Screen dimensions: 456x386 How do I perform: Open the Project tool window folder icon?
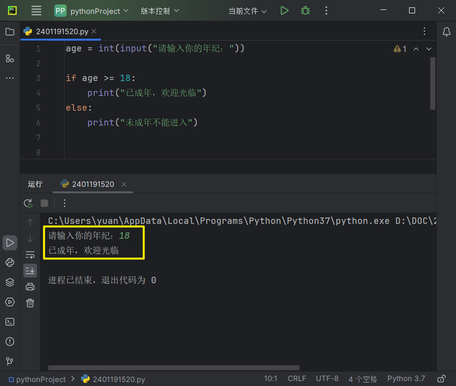(x=10, y=32)
